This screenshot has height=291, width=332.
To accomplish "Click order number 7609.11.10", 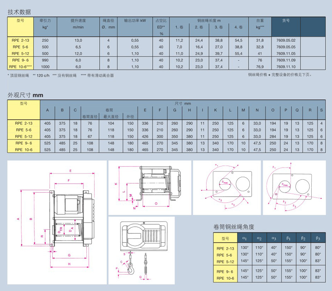I will 286,66.
